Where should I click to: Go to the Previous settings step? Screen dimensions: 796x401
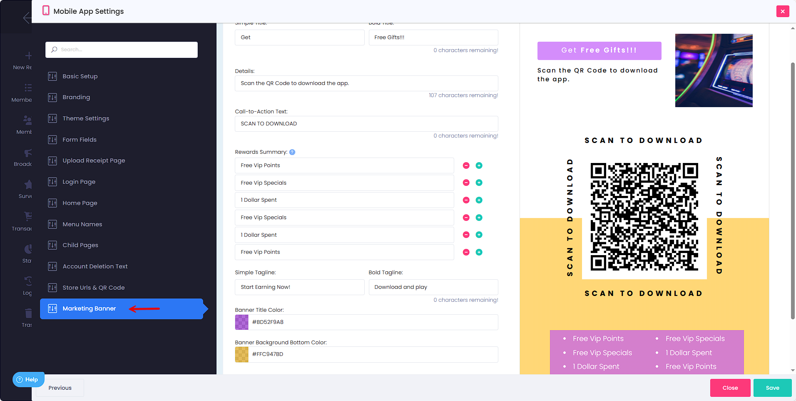coord(60,388)
